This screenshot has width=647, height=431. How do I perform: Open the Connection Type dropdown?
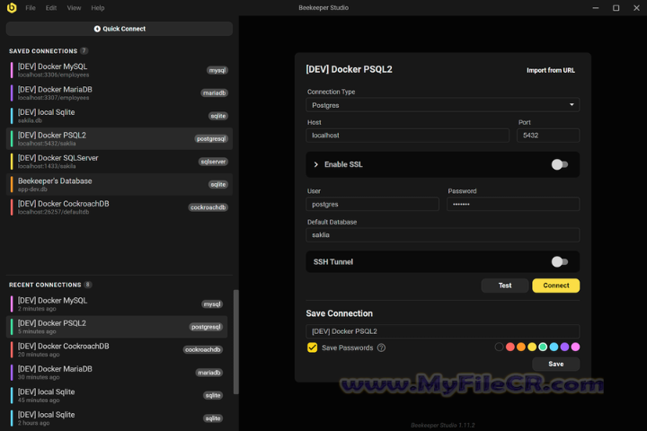coord(442,105)
